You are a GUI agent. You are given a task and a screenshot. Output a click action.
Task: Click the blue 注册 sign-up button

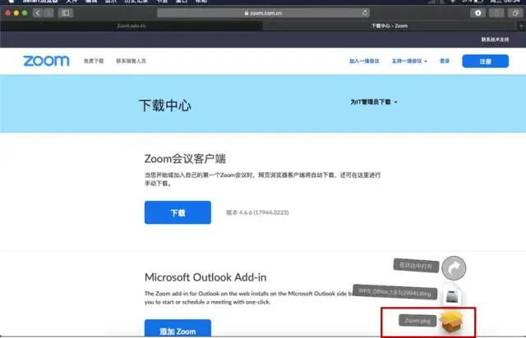click(485, 61)
